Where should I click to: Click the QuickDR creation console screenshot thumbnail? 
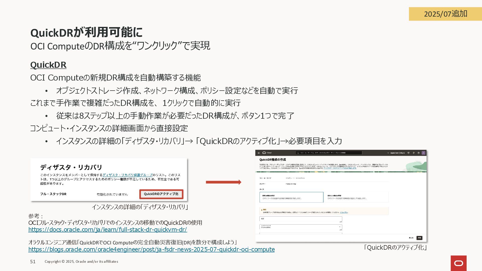coord(341,196)
